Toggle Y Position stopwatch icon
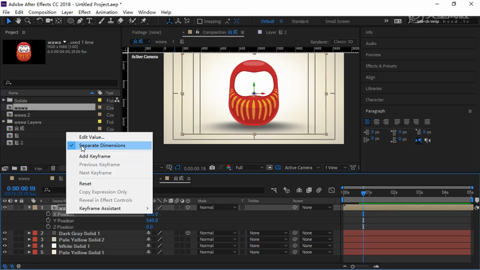 tap(48, 221)
